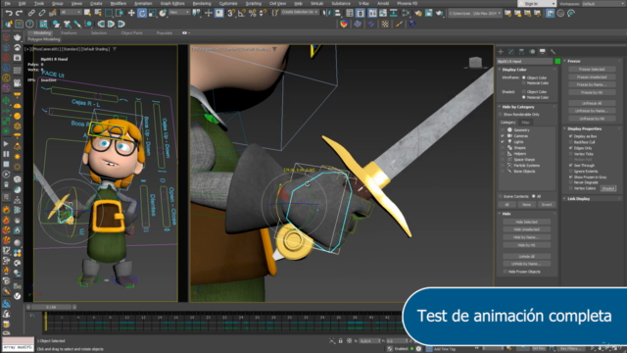Screen dimensions: 627x353
Task: Select Shaded Object Color radio button
Action: click(x=524, y=91)
